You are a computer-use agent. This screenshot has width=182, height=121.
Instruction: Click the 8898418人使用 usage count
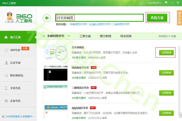pyautogui.click(x=97, y=58)
